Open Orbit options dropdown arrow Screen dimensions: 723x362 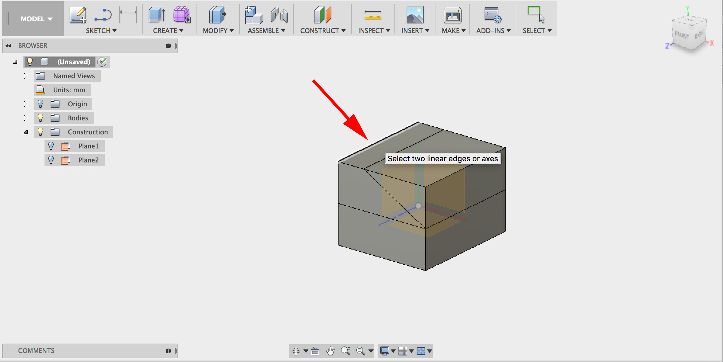[306, 351]
